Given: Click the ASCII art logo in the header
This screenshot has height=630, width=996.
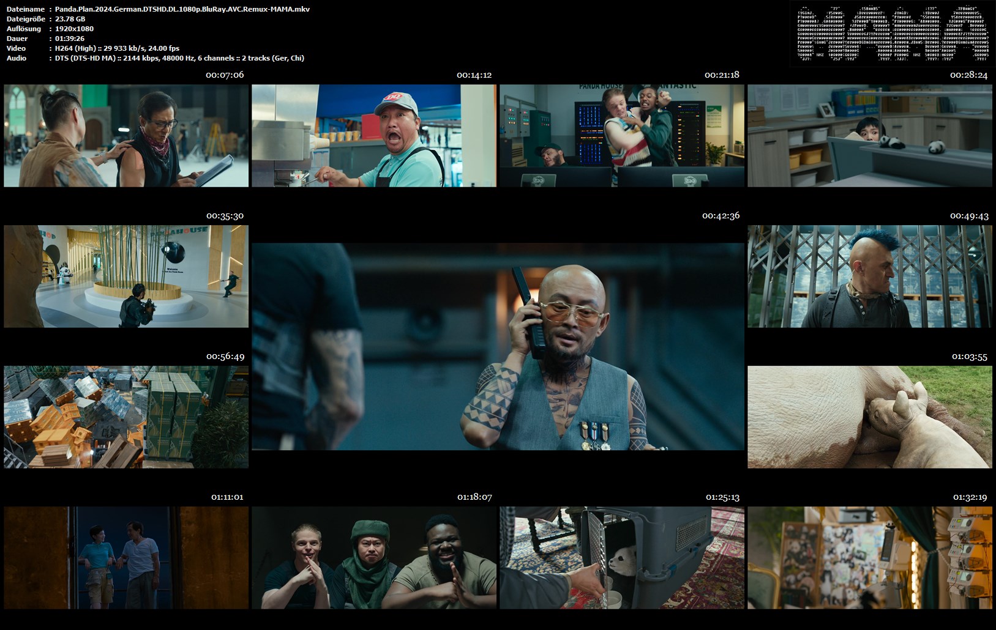Looking at the screenshot, I should point(893,32).
